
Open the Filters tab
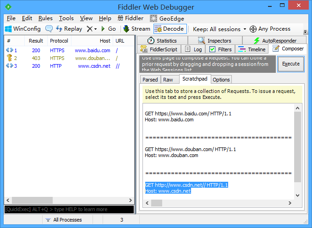[x=220, y=49]
